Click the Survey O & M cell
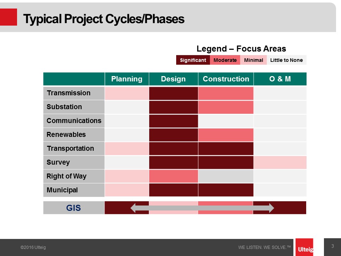This screenshot has height=256, width=341. coord(280,162)
